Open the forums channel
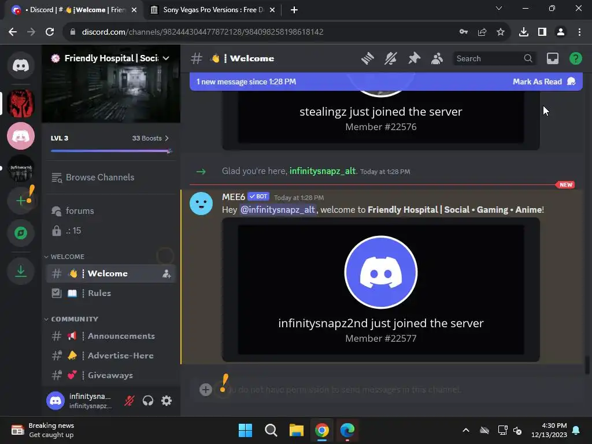This screenshot has width=592, height=444. tap(110, 210)
